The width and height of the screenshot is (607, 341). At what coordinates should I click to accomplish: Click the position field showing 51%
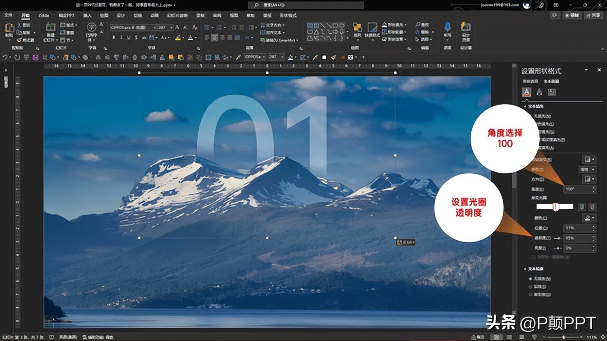pyautogui.click(x=579, y=228)
